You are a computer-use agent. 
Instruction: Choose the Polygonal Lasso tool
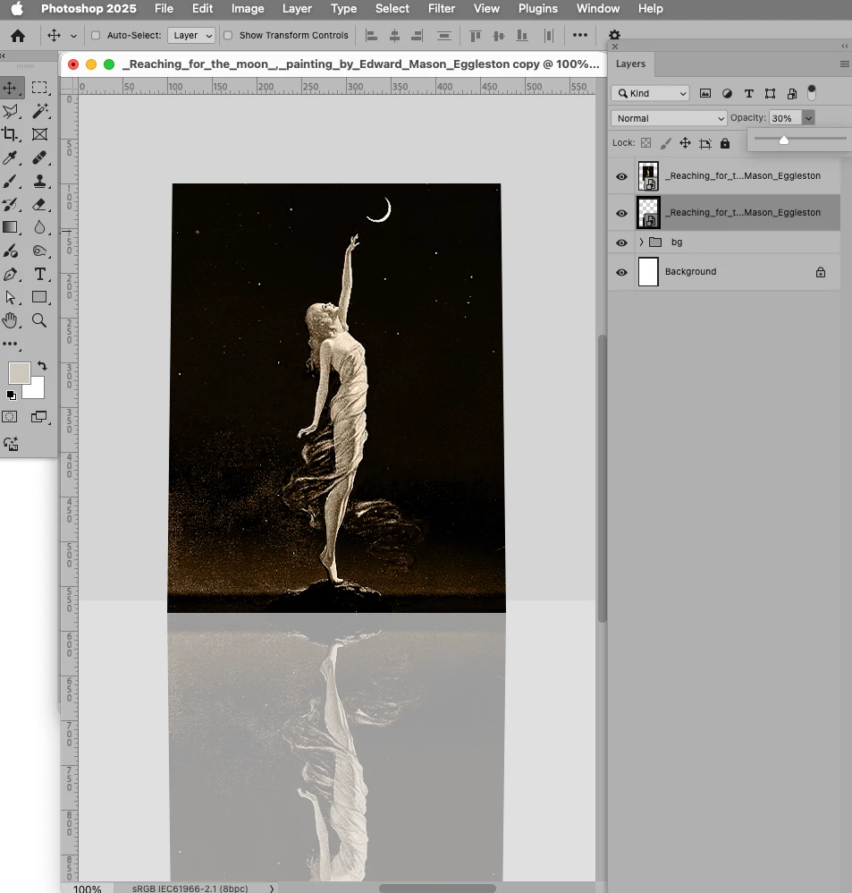10,111
